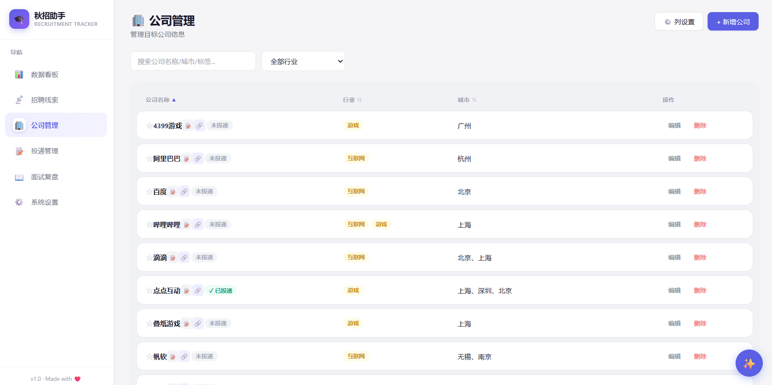Delete the 帆软 company
This screenshot has width=772, height=385.
(x=700, y=356)
